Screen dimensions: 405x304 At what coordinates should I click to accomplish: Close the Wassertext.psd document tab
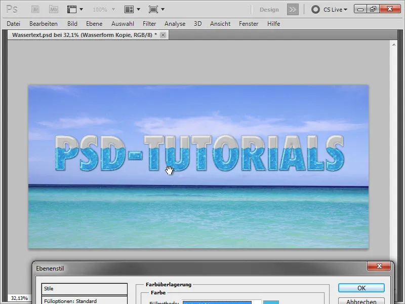coord(163,35)
